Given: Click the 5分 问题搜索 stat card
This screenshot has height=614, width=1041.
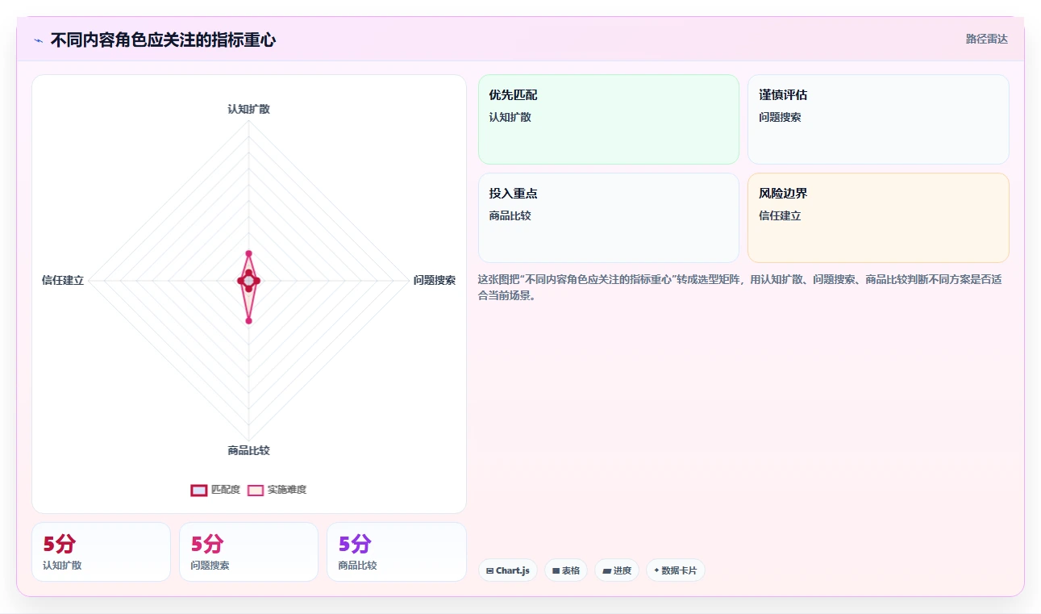Looking at the screenshot, I should (248, 552).
